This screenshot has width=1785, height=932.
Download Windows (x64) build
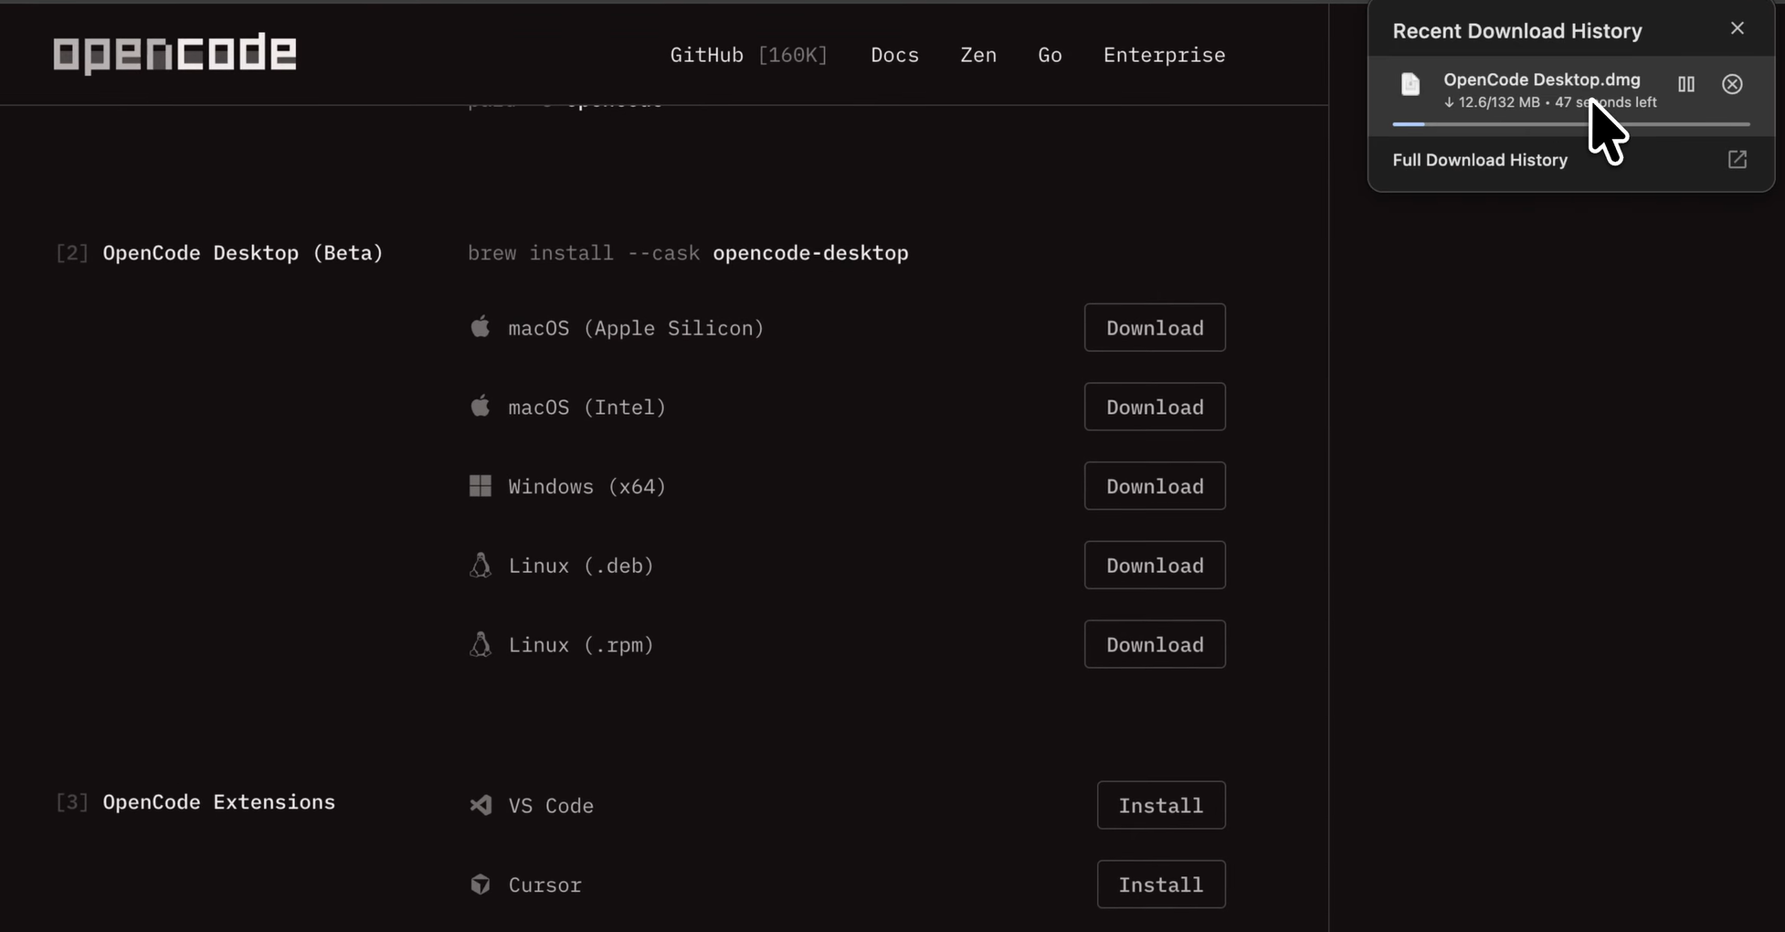[1155, 486]
